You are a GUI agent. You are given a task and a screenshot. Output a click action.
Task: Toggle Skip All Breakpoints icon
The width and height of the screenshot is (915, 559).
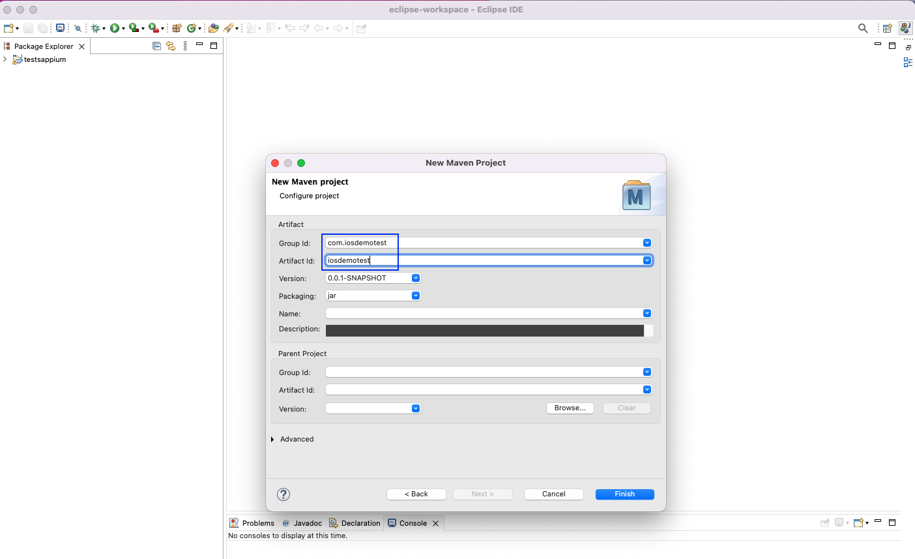point(78,28)
